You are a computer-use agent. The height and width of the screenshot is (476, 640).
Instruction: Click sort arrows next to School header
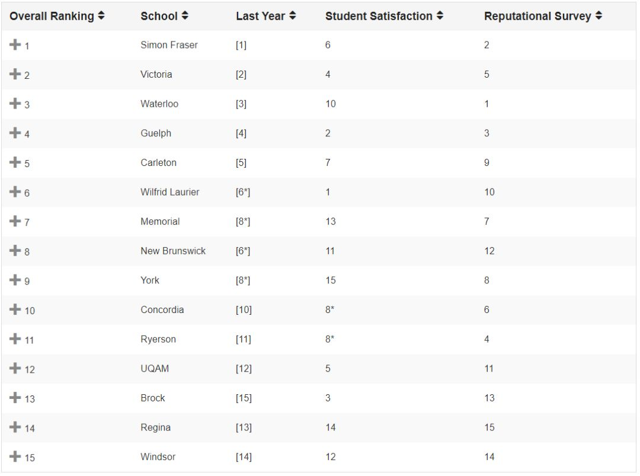click(x=185, y=17)
